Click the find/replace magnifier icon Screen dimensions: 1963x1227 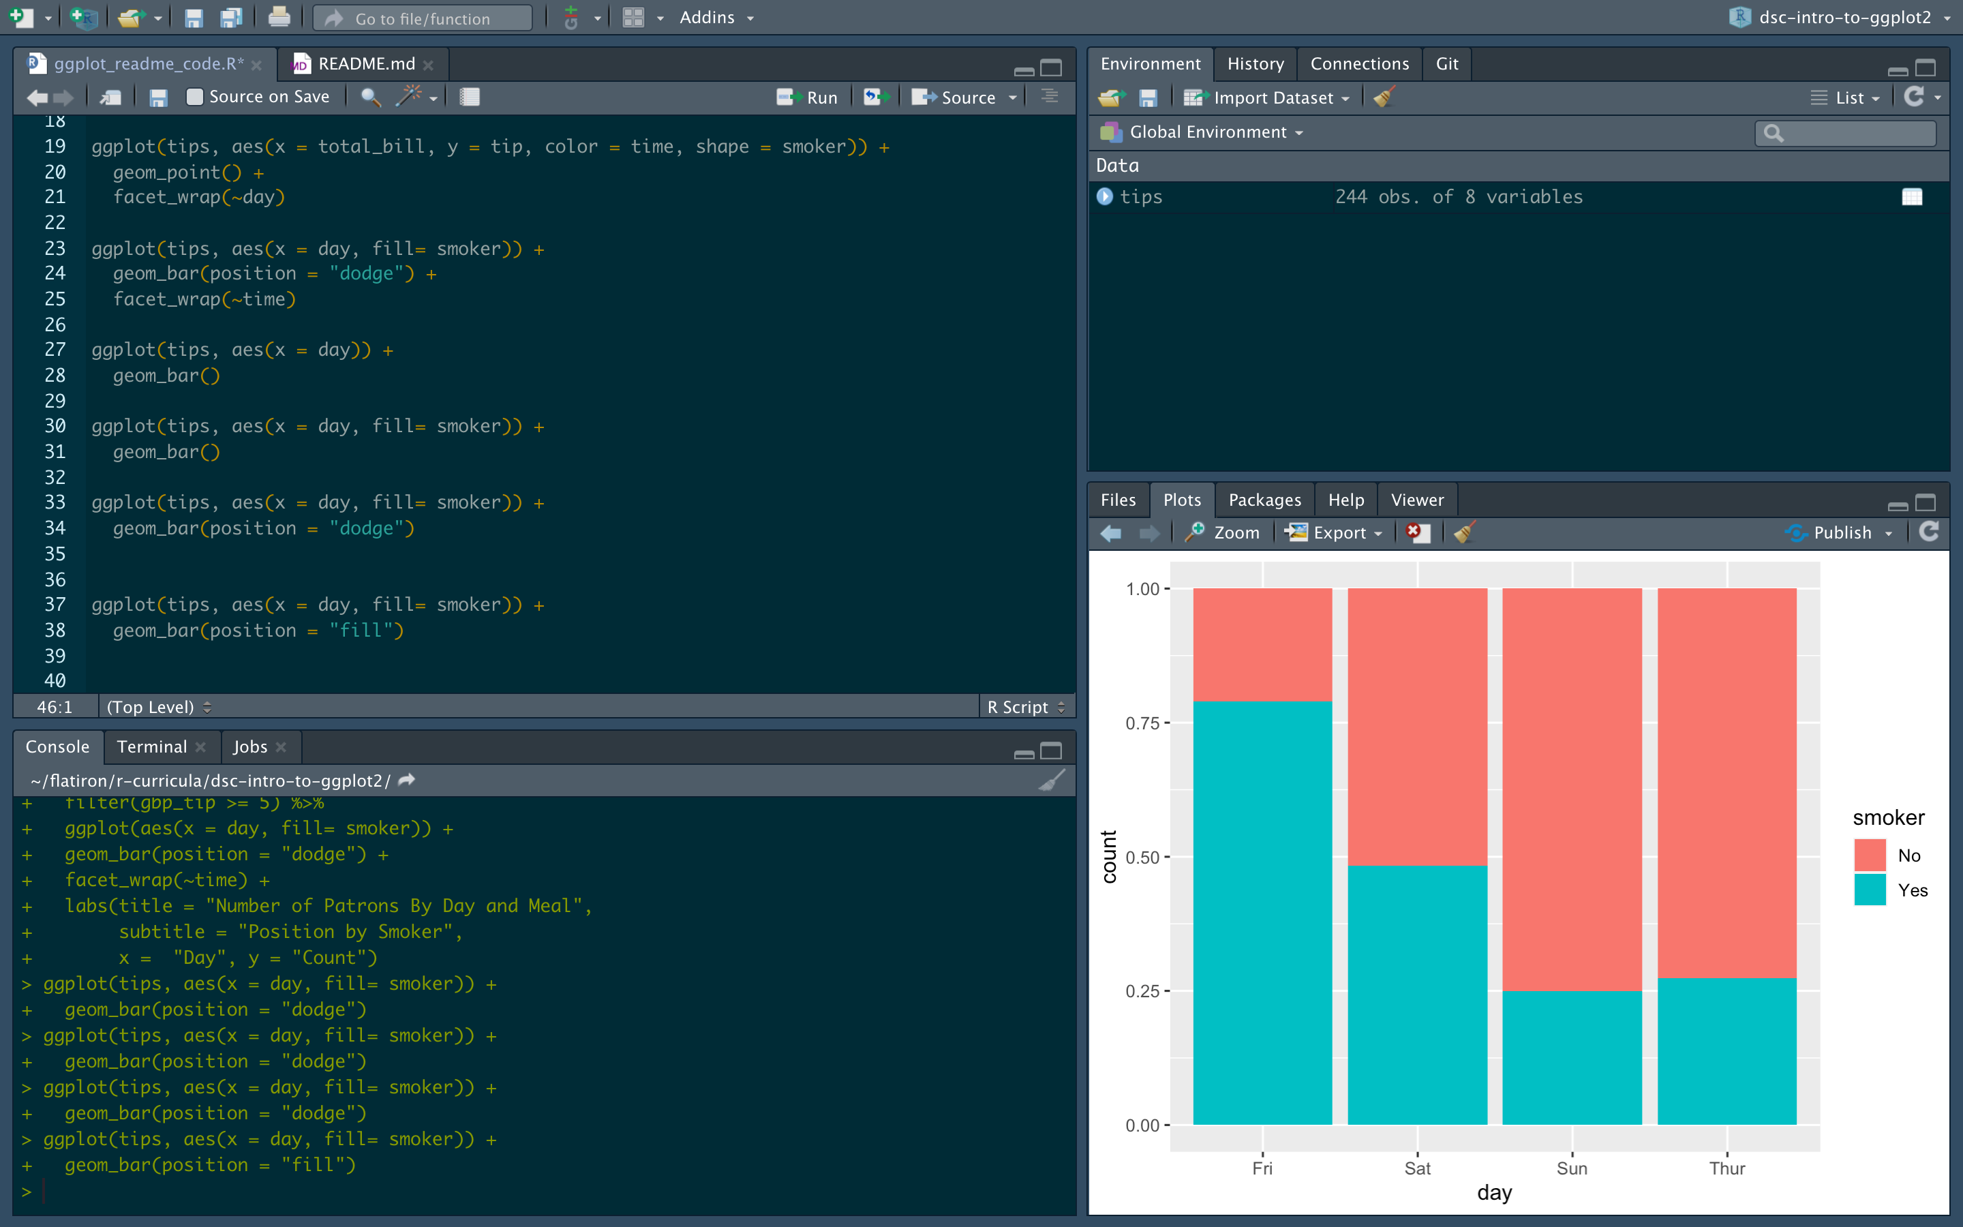pos(370,97)
